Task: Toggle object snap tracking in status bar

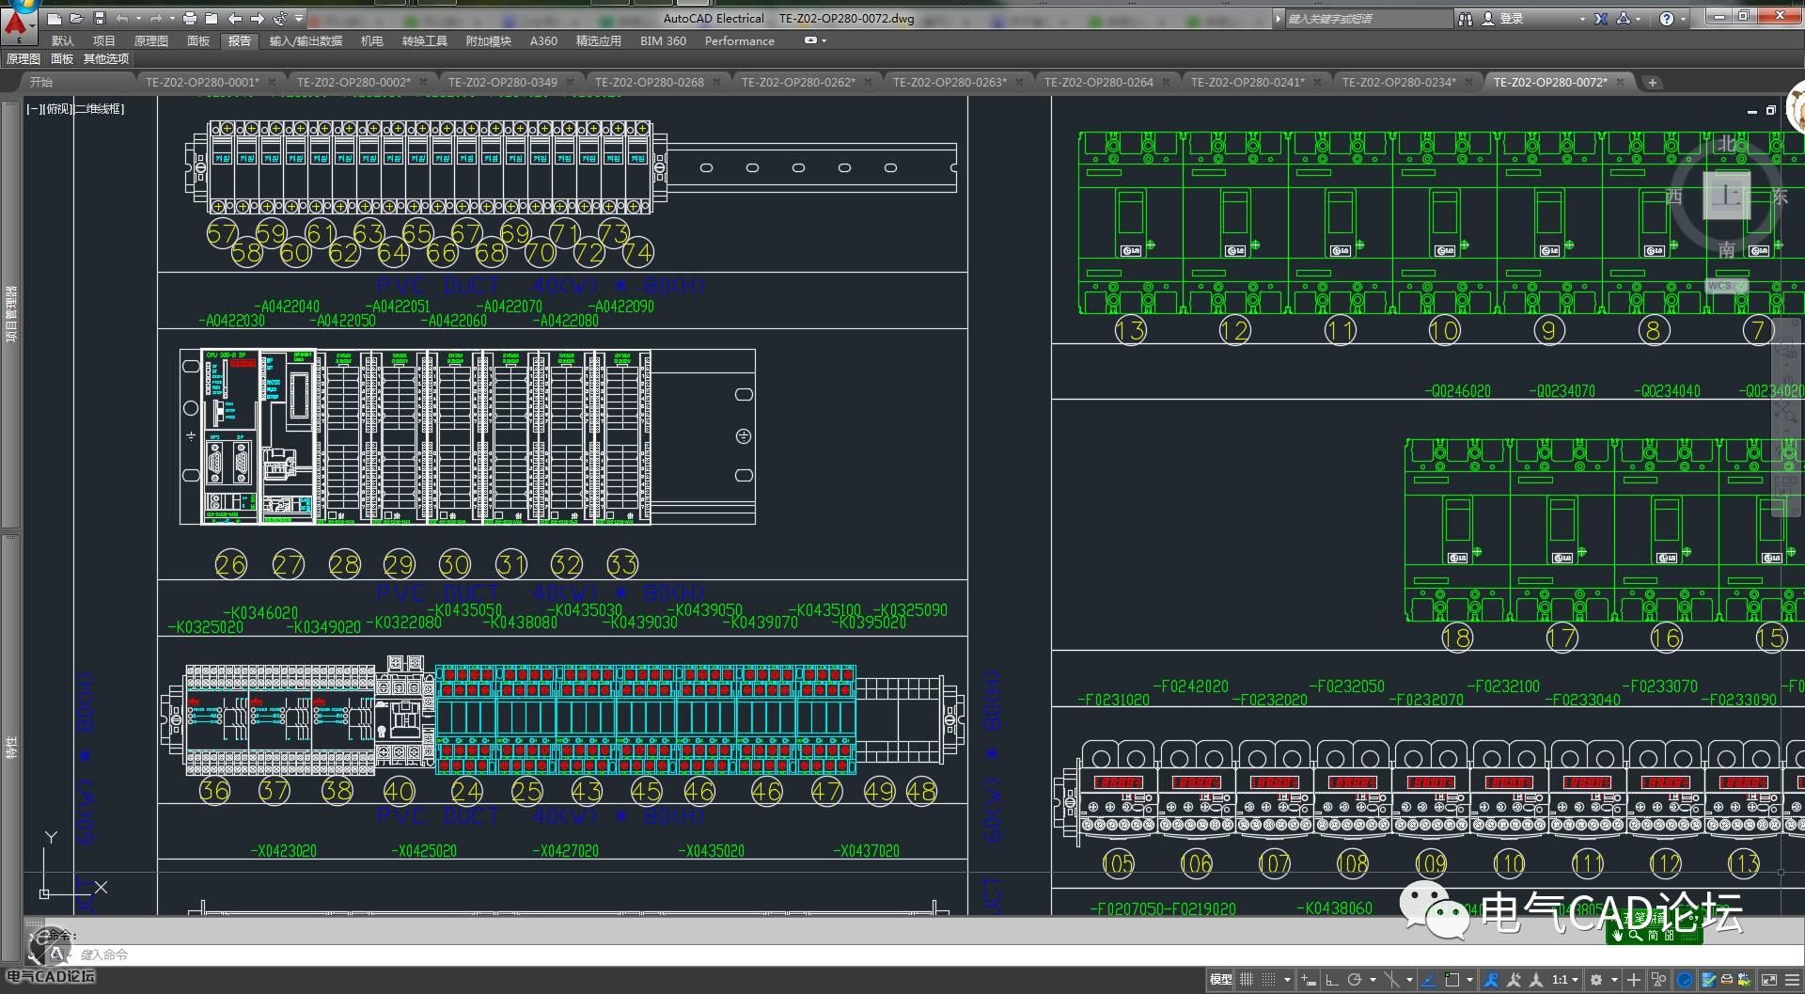Action: pos(1428,980)
